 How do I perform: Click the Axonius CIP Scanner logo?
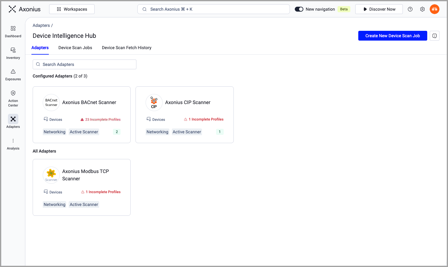coord(154,103)
